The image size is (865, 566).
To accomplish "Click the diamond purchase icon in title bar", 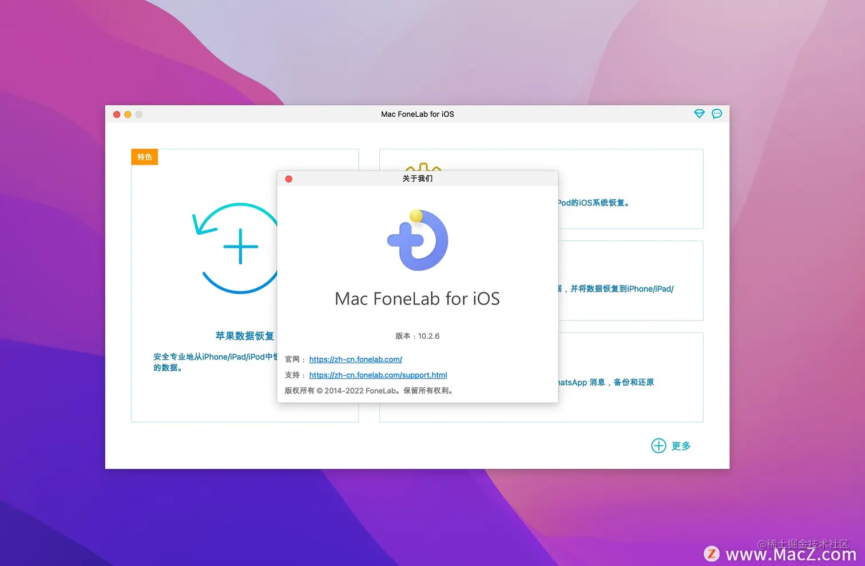I will (699, 114).
